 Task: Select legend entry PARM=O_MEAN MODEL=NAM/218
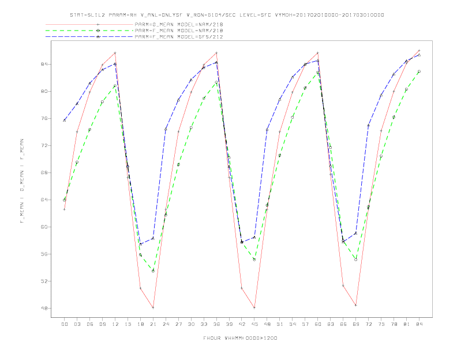pyautogui.click(x=179, y=24)
